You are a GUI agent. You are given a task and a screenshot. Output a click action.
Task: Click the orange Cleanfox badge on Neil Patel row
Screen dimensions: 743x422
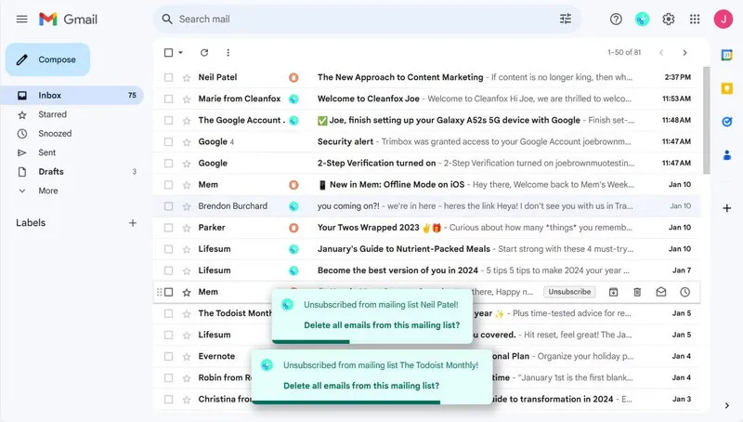click(x=293, y=77)
